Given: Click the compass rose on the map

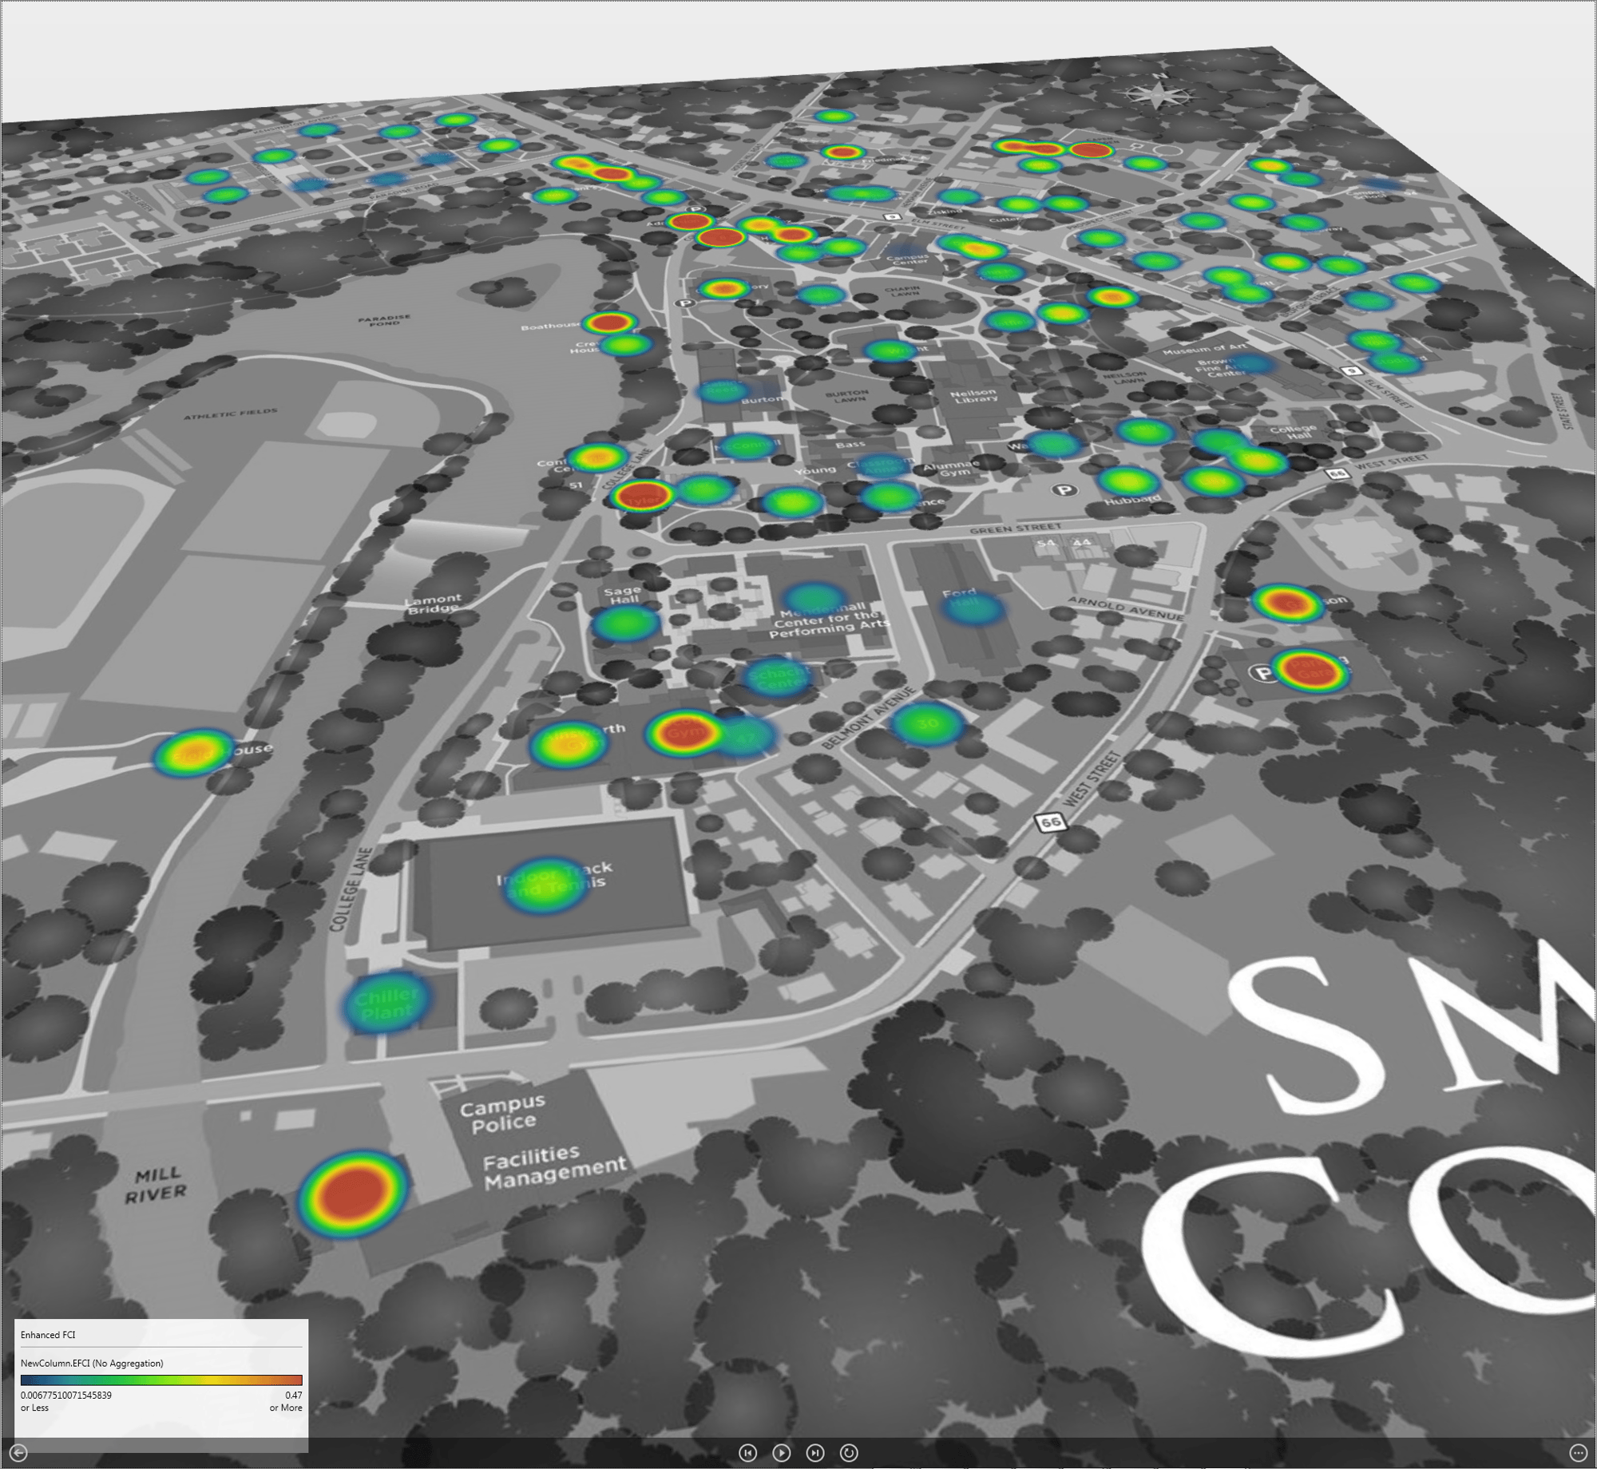Looking at the screenshot, I should 1158,93.
